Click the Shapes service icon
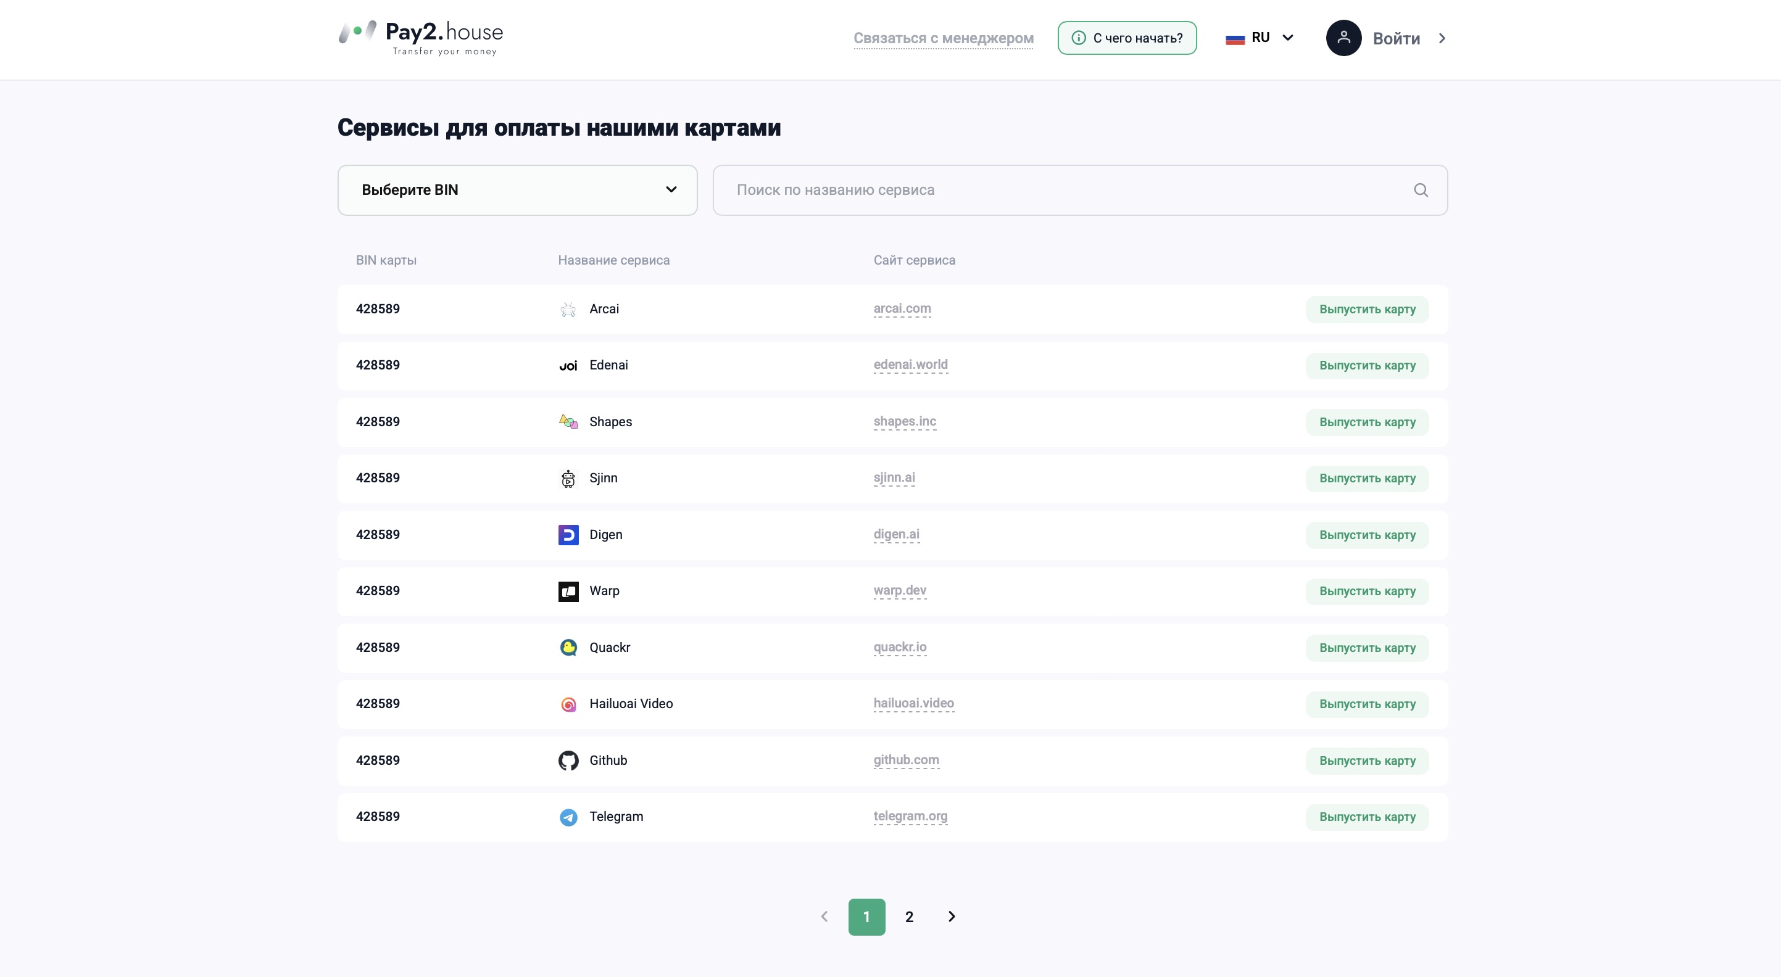 568,421
